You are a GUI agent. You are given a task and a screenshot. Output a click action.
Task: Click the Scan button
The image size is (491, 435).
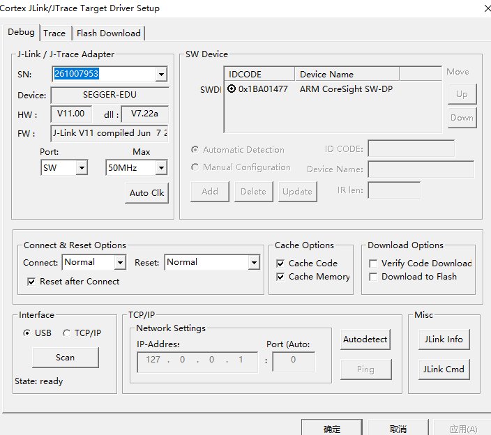[66, 358]
